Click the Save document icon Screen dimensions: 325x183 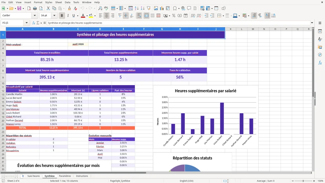tap(19, 8)
